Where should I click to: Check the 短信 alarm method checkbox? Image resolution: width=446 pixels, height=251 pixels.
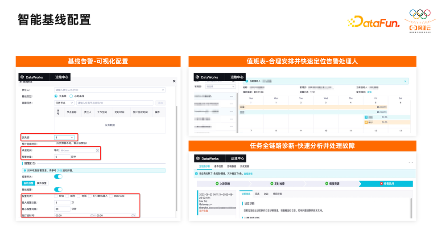point(56,196)
